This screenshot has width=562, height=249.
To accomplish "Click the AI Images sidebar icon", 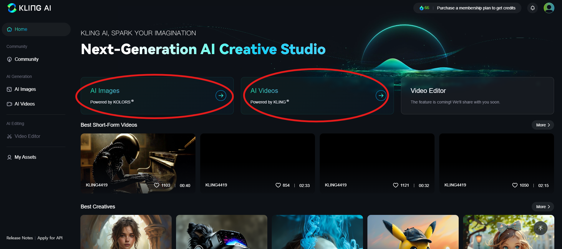I will [x=9, y=89].
